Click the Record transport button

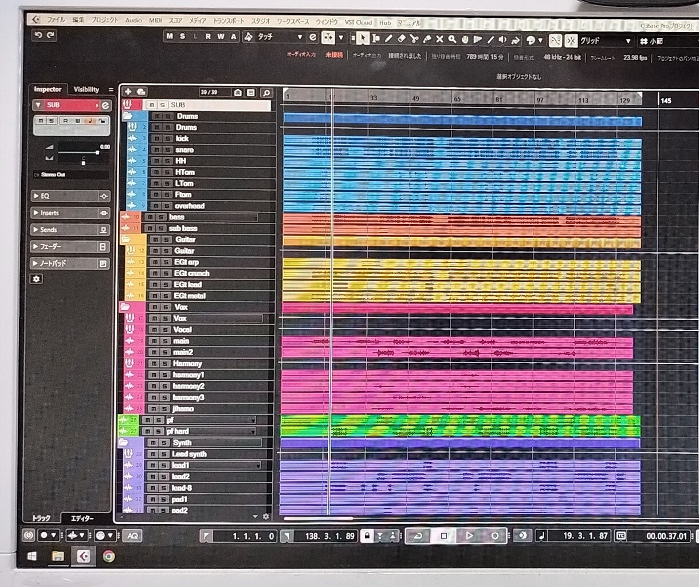click(x=494, y=536)
